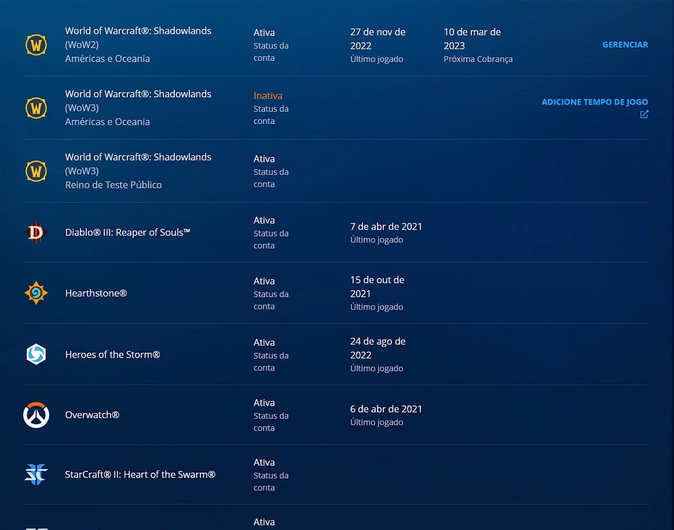Select the Reino de Teste Público label
Screen dimensions: 674x530
(113, 185)
